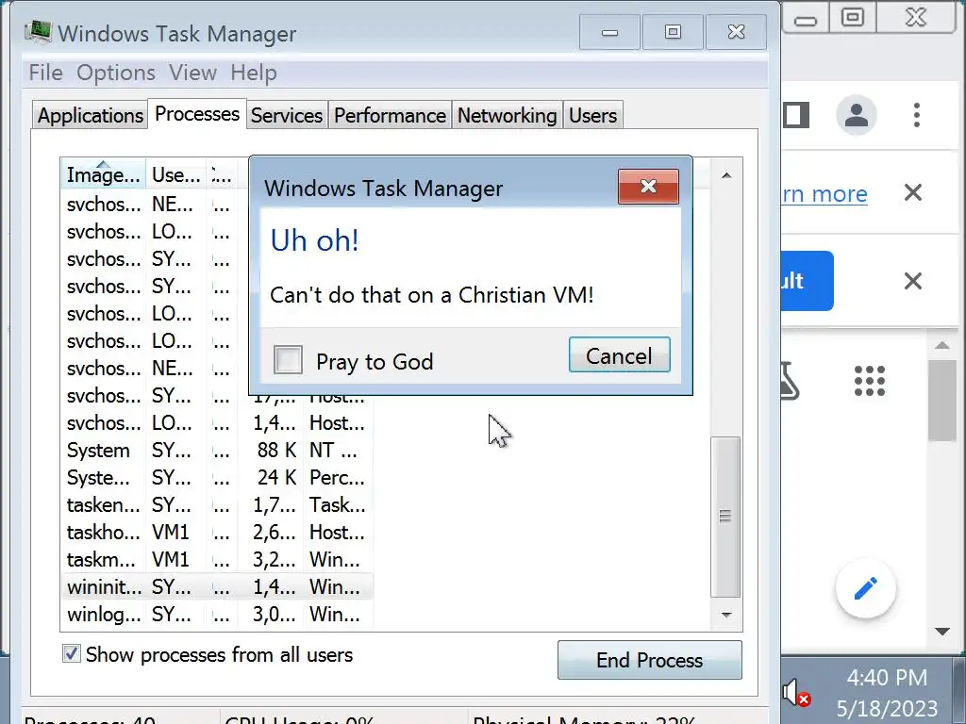Switch to the Services tab
966x724 pixels.
click(x=287, y=115)
